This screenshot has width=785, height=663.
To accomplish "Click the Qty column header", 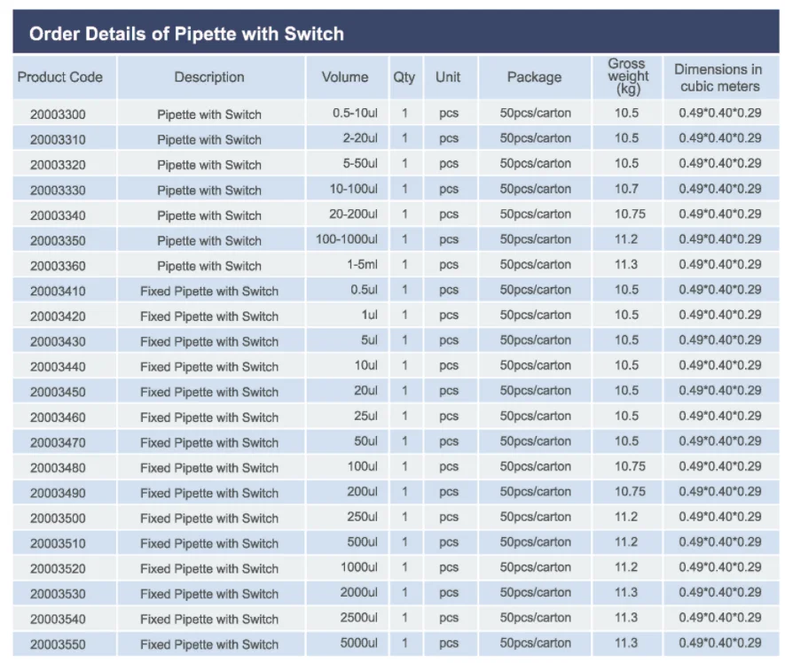I will tap(404, 77).
